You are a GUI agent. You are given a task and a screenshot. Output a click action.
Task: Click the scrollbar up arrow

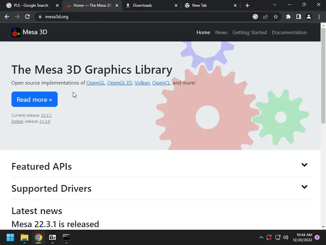pyautogui.click(x=323, y=26)
